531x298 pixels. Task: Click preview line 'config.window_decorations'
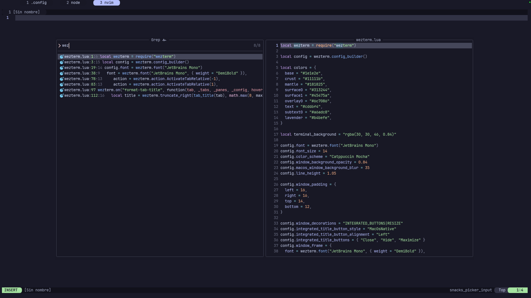342,223
